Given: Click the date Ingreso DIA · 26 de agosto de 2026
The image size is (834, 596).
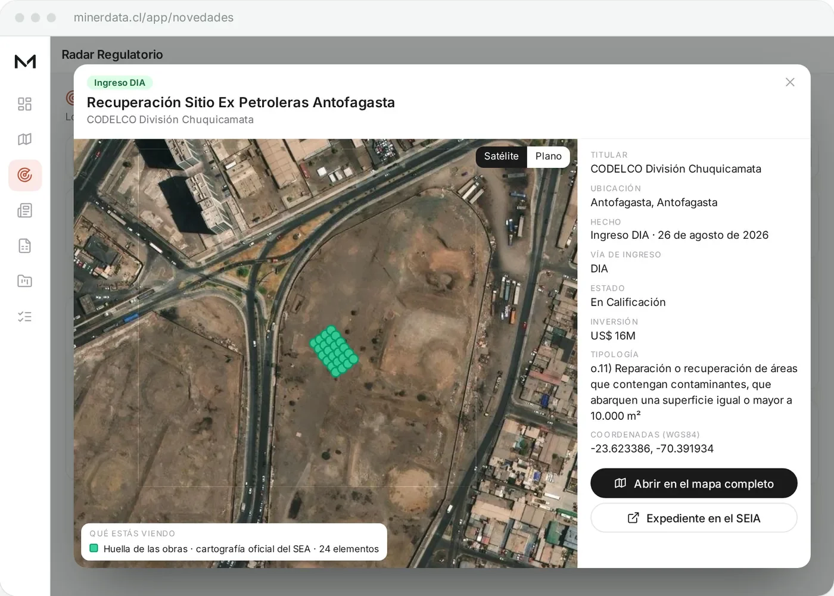Looking at the screenshot, I should click(x=680, y=235).
